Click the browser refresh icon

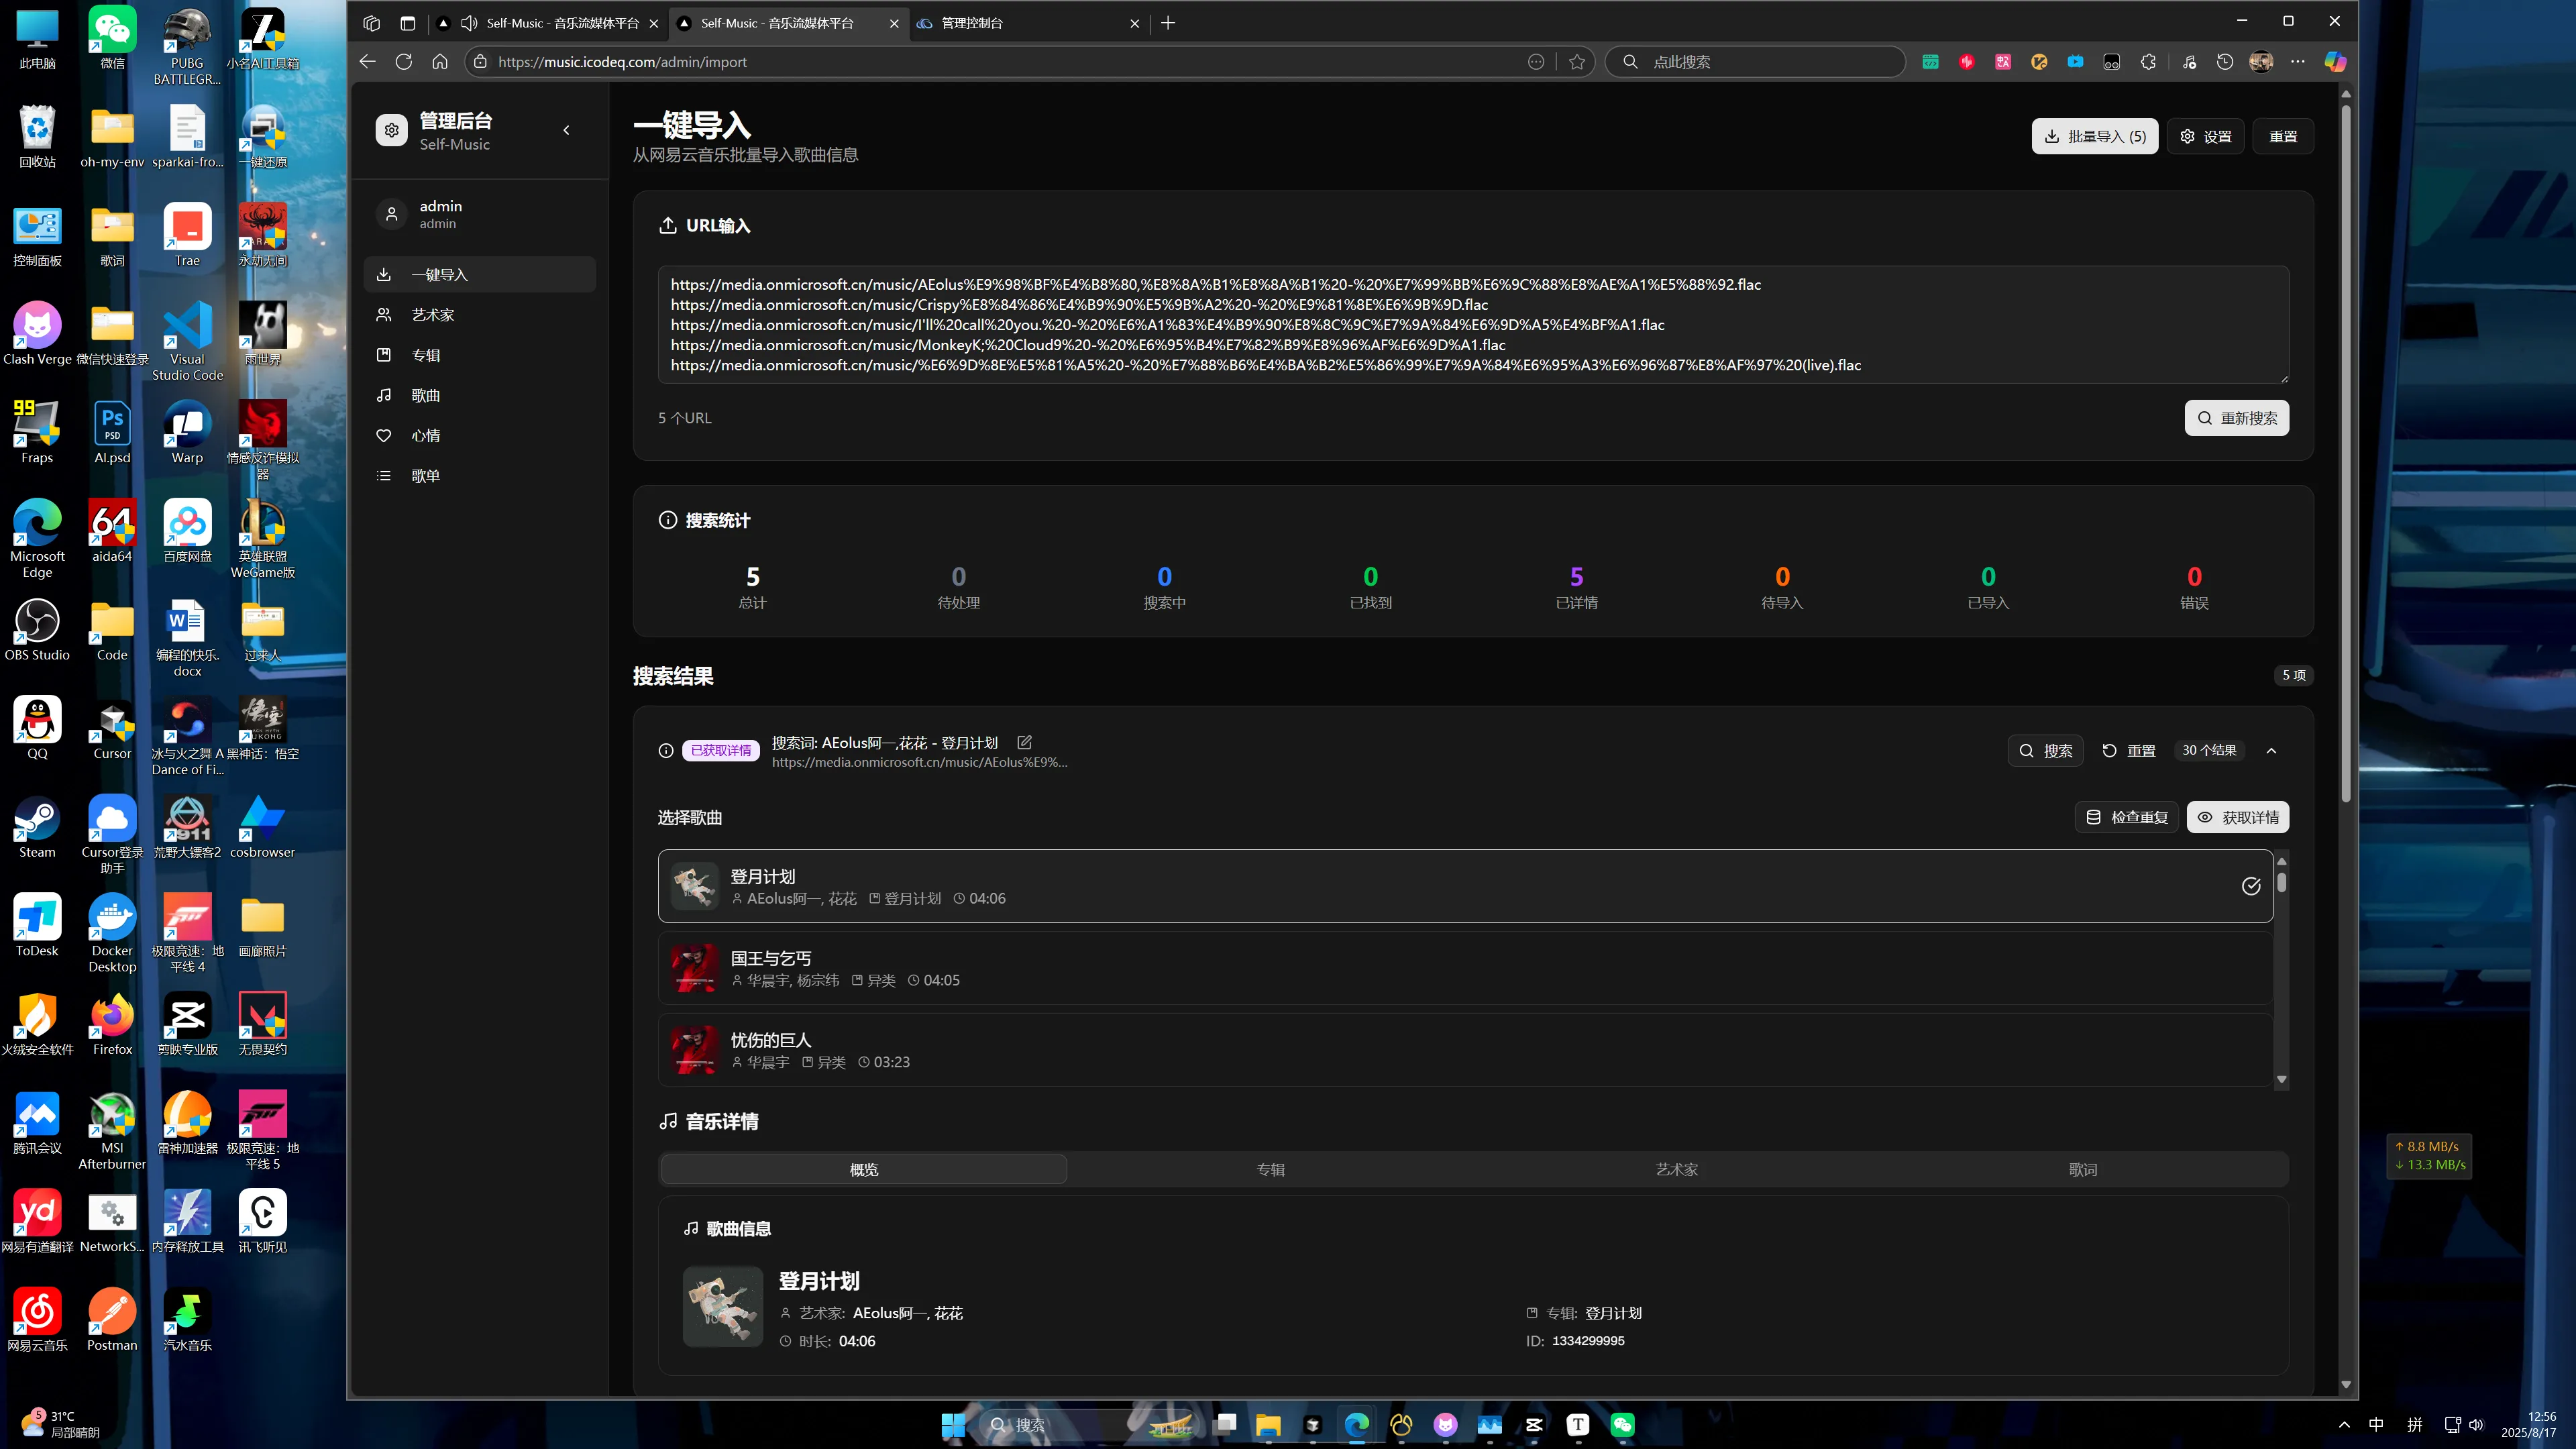[x=404, y=62]
